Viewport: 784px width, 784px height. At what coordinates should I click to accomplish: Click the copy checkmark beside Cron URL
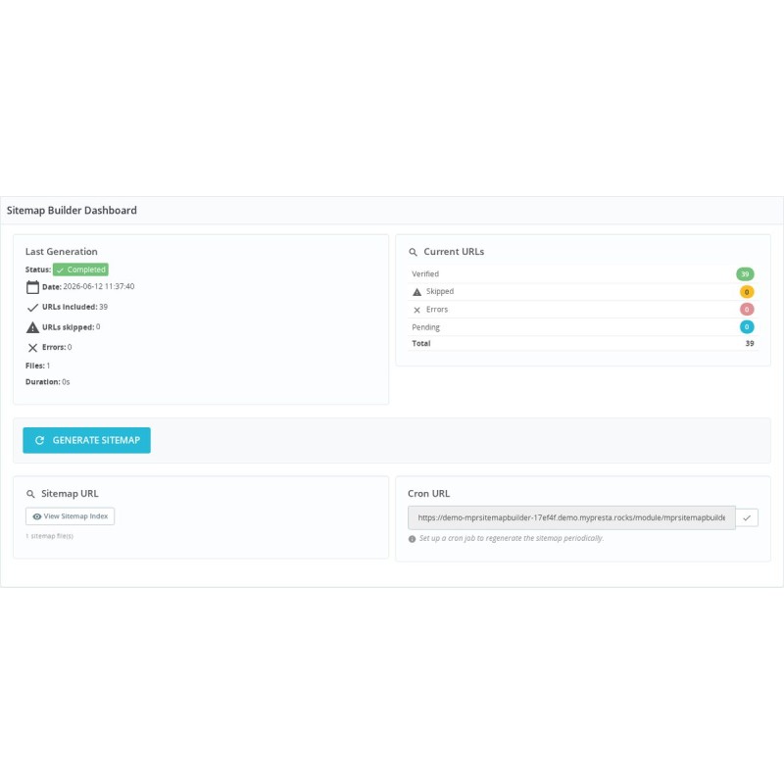tap(747, 517)
